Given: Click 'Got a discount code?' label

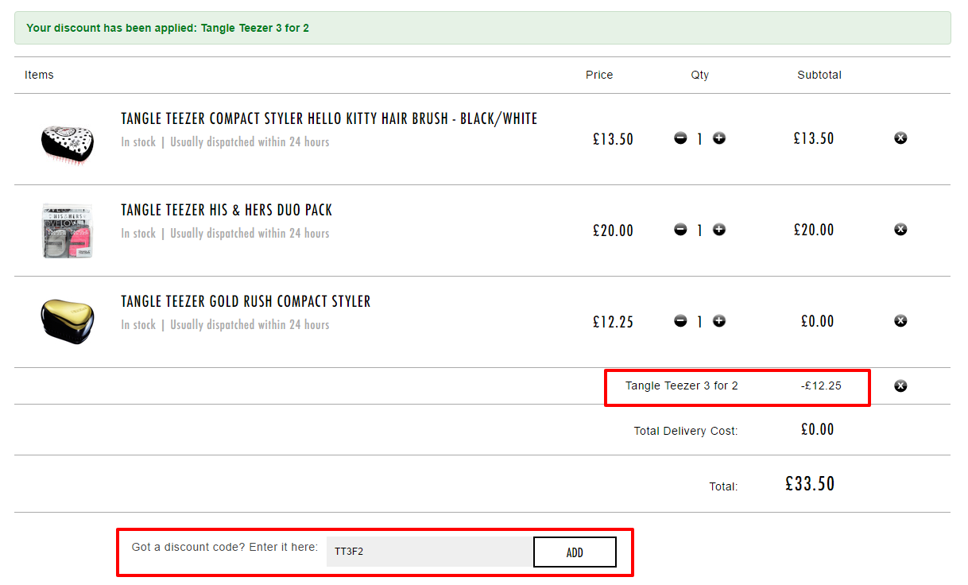Looking at the screenshot, I should [x=225, y=548].
